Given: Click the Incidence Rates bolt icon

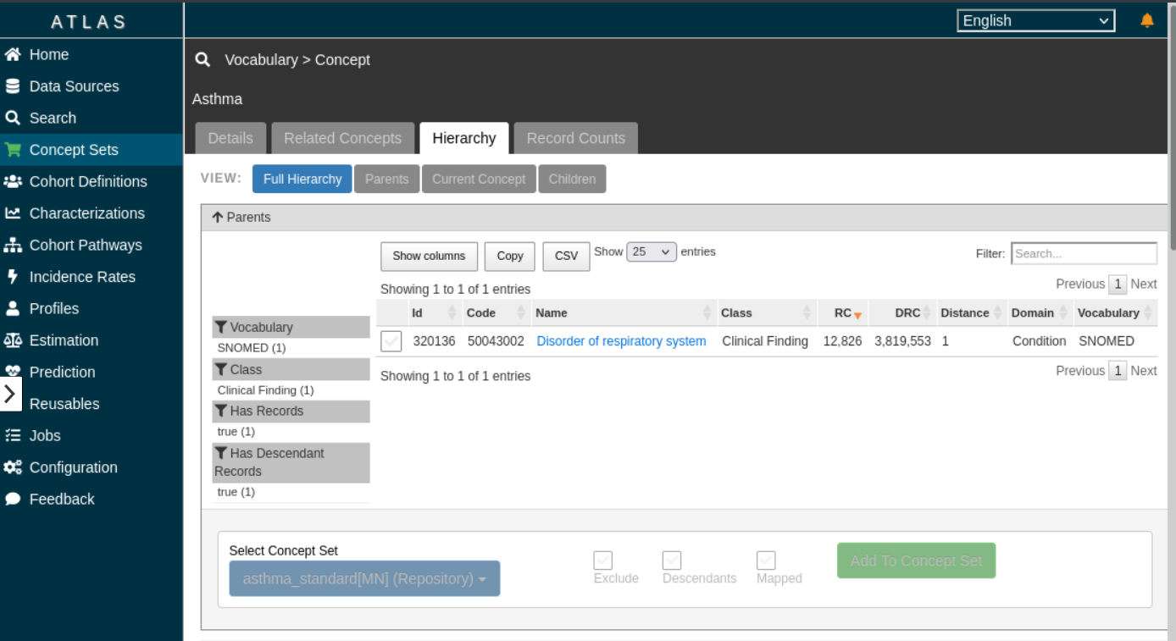Looking at the screenshot, I should (x=13, y=277).
